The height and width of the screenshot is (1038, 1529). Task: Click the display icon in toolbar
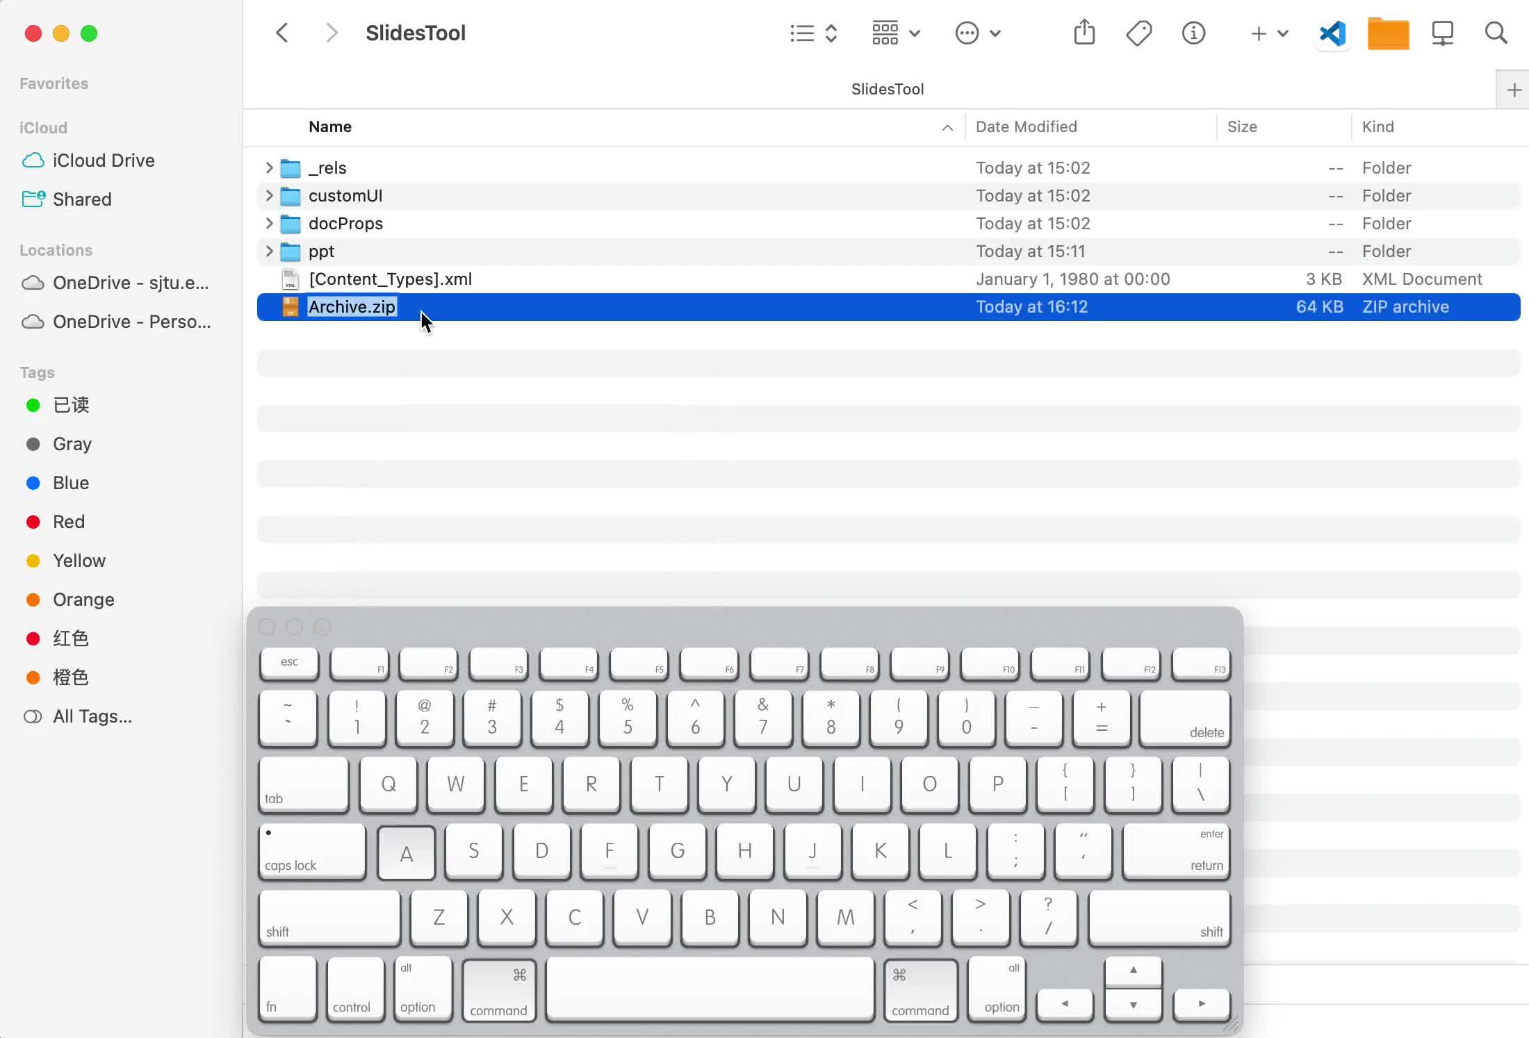coord(1442,33)
